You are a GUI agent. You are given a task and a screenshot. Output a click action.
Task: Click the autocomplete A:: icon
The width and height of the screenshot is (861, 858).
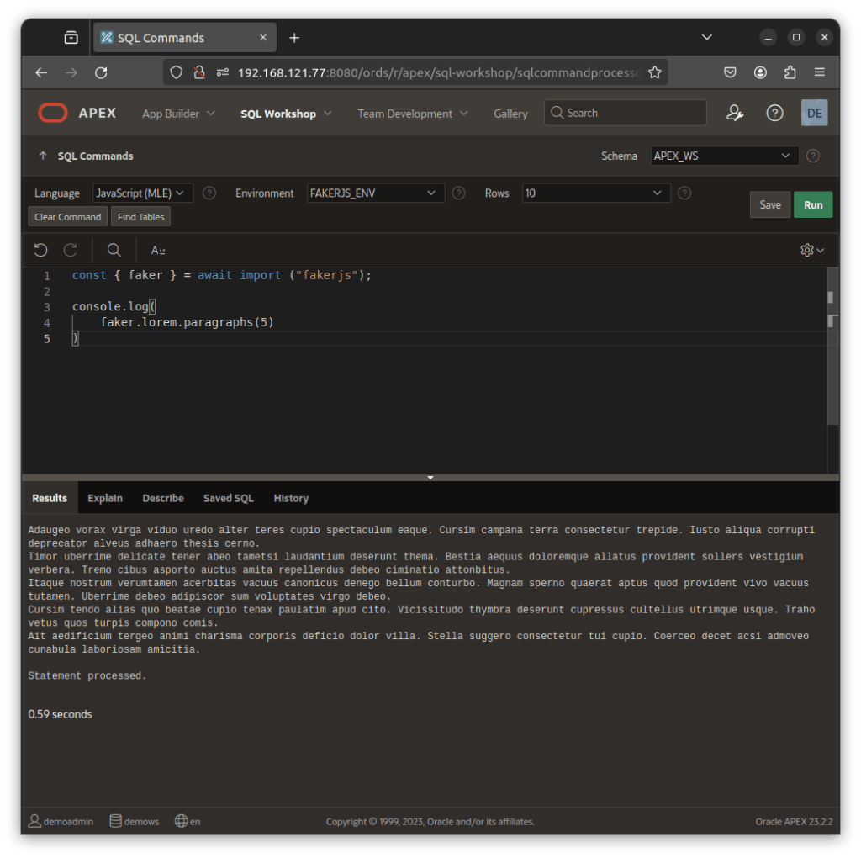pos(158,250)
